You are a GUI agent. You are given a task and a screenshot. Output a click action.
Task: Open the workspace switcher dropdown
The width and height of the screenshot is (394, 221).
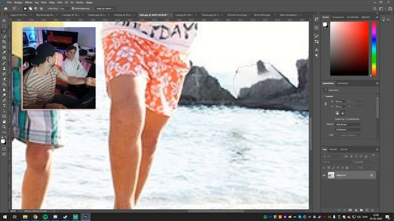pos(382,9)
